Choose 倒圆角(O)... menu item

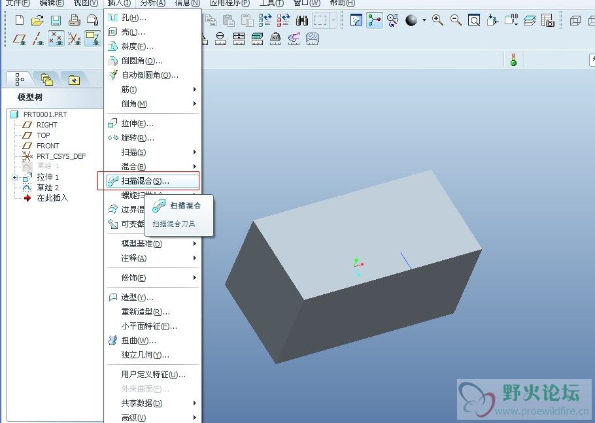pos(152,61)
